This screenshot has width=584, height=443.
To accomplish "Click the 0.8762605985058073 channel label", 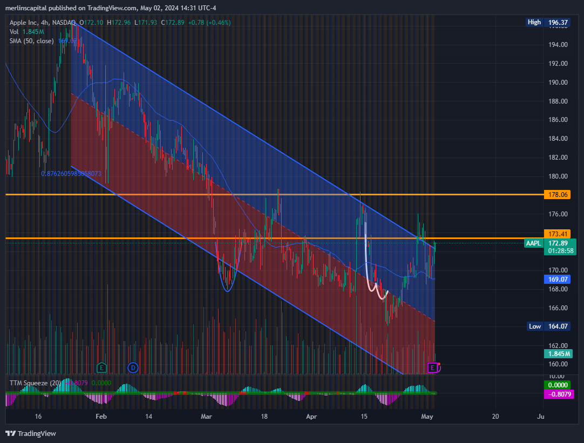I will click(71, 174).
